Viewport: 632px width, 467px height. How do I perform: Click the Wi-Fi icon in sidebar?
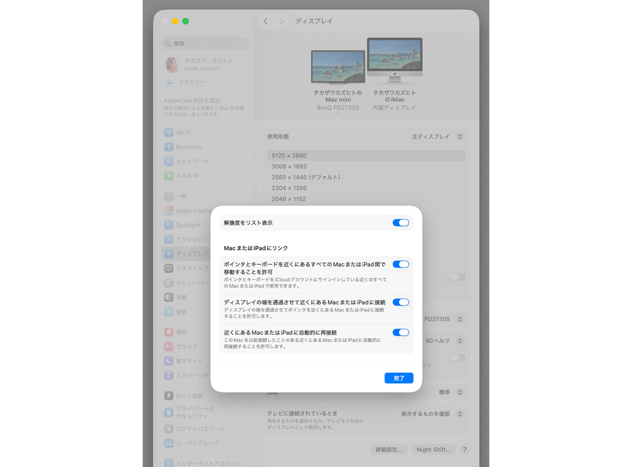pyautogui.click(x=169, y=132)
